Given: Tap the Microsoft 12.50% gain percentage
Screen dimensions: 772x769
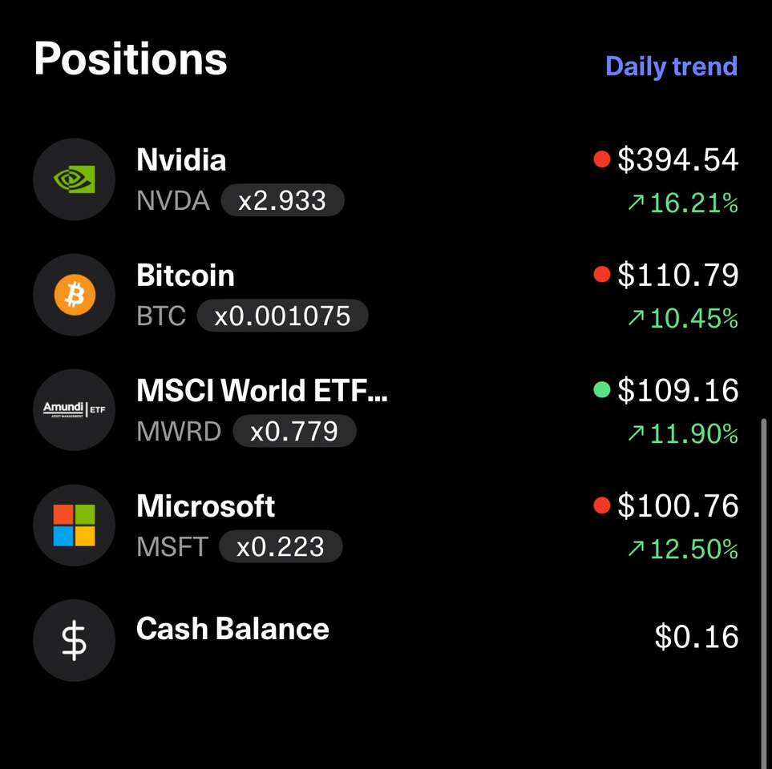Looking at the screenshot, I should pos(693,549).
